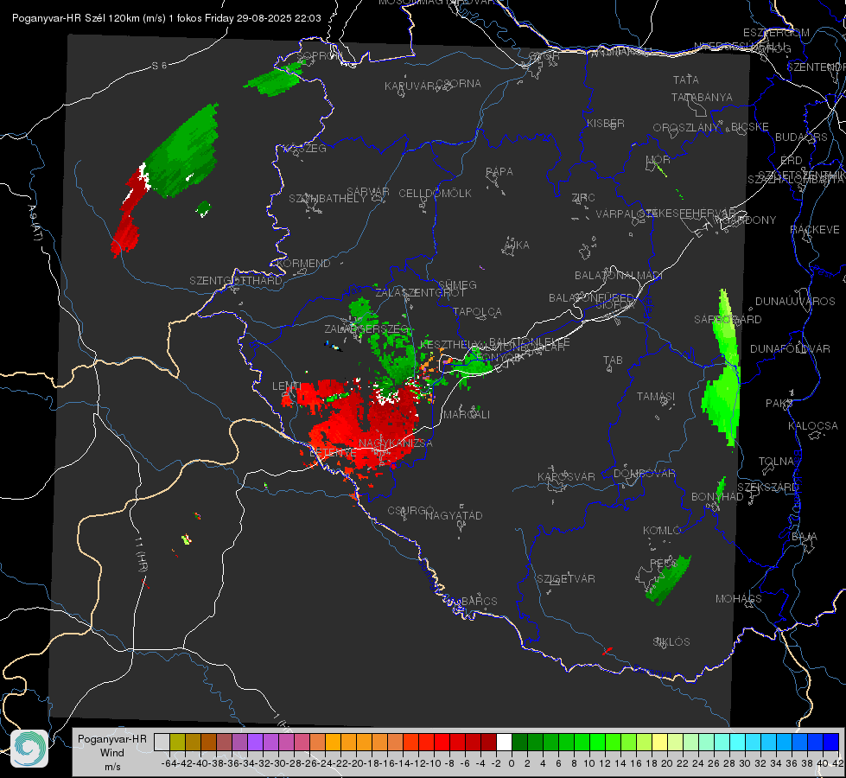Select the KAPOSVÁR city label
The width and height of the screenshot is (846, 778).
click(566, 476)
